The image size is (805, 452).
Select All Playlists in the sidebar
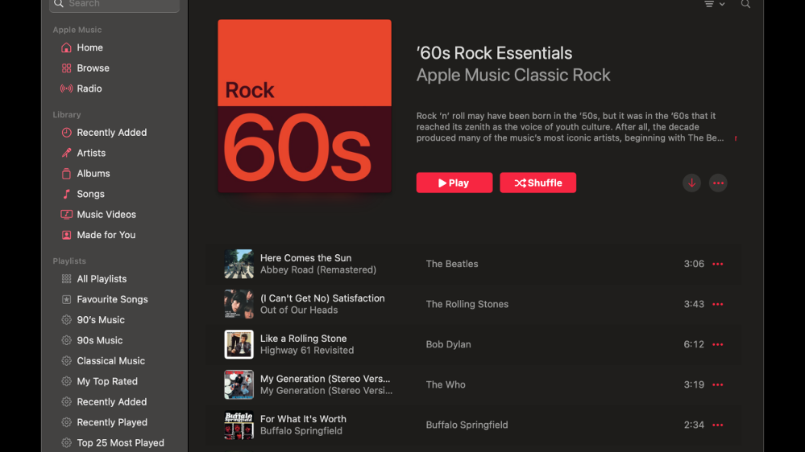click(102, 279)
